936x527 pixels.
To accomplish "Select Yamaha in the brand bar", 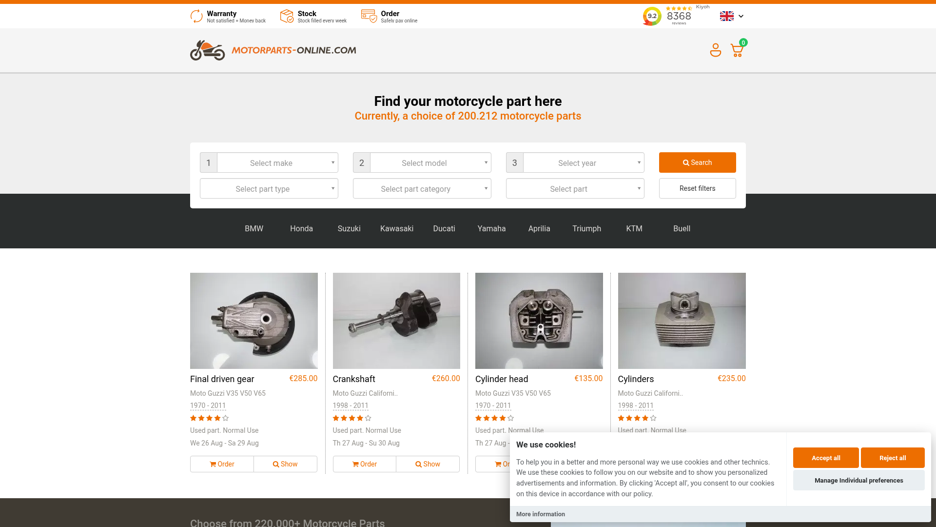I will pyautogui.click(x=491, y=228).
